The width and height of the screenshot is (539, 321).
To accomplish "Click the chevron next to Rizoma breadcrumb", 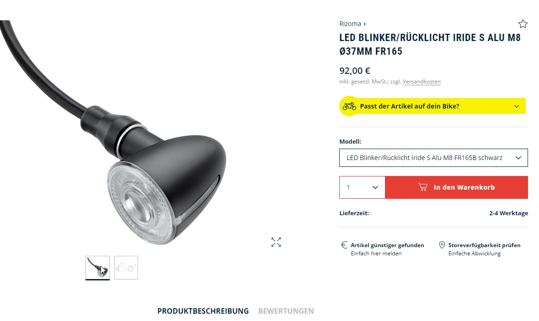I will pos(365,24).
